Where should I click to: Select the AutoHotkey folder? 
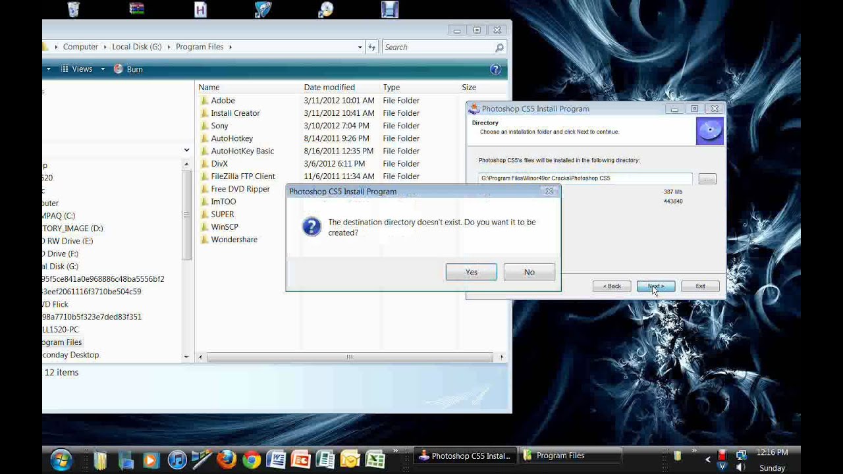pos(232,138)
